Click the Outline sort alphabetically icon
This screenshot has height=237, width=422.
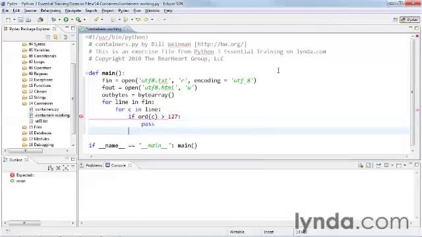pyautogui.click(x=50, y=169)
